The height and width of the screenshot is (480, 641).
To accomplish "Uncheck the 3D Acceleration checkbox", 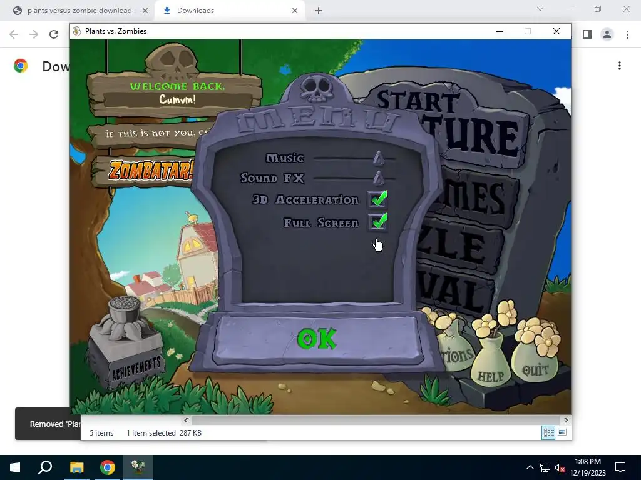I will [x=377, y=199].
